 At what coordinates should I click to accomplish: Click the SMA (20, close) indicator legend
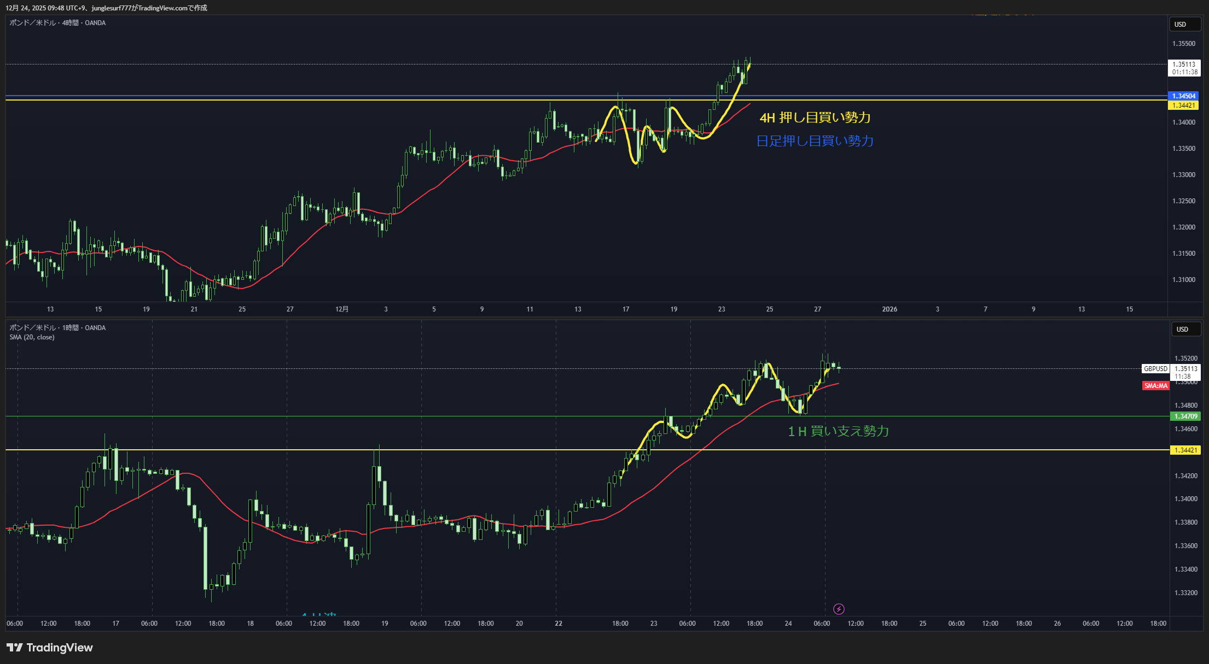(x=32, y=337)
